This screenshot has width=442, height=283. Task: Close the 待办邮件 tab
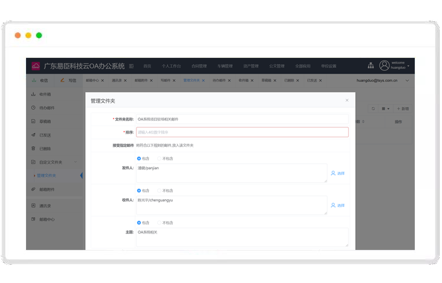229,81
